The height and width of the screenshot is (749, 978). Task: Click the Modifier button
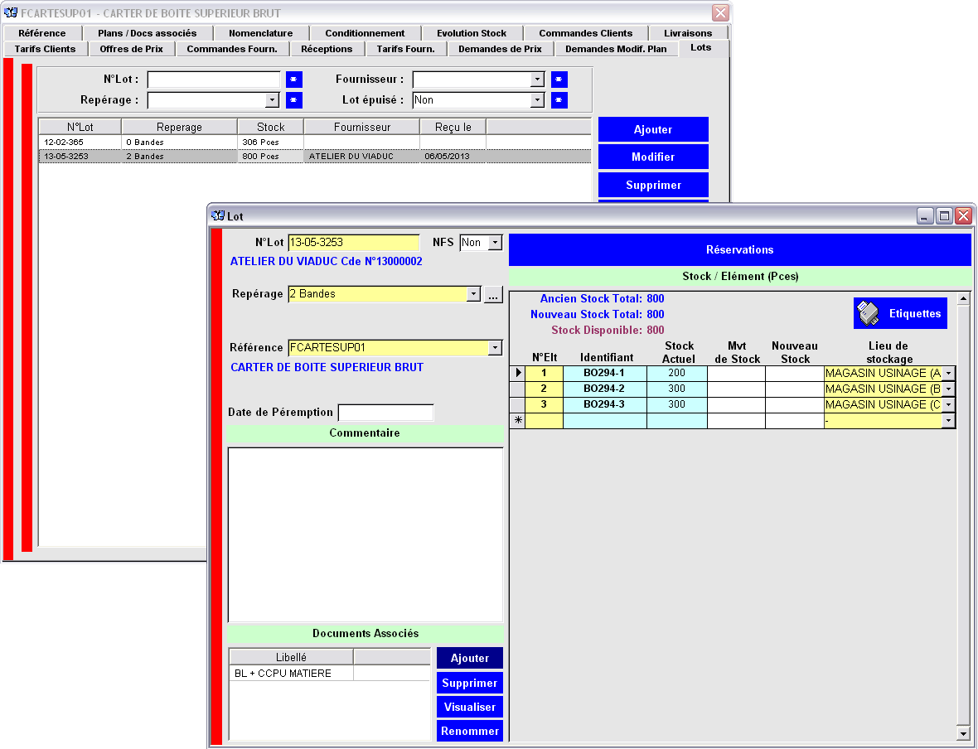[x=653, y=157]
